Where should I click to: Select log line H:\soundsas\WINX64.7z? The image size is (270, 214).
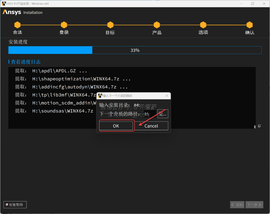54,111
